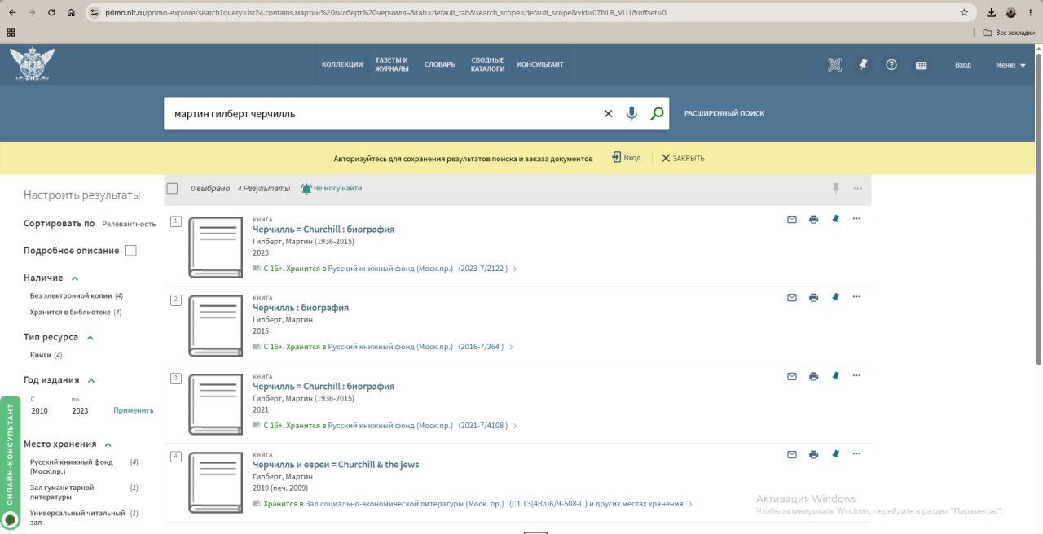Image resolution: width=1043 pixels, height=534 pixels.
Task: Pin result 'Черчилль и евреи'
Action: (835, 455)
